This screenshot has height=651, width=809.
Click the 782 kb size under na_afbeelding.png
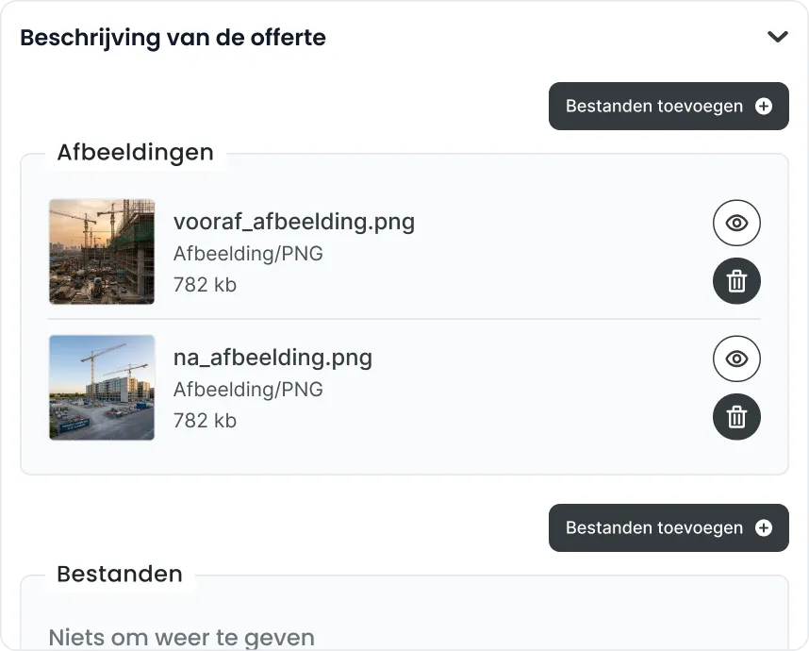205,421
